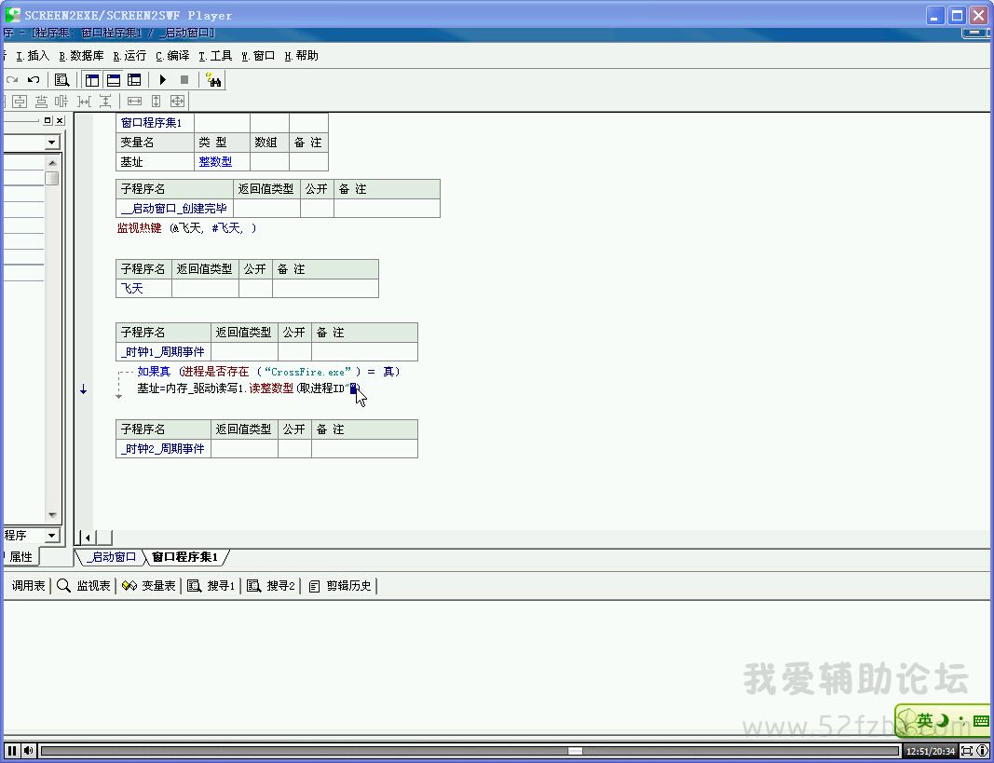Switch to the 属性 side panel tab

click(x=20, y=556)
